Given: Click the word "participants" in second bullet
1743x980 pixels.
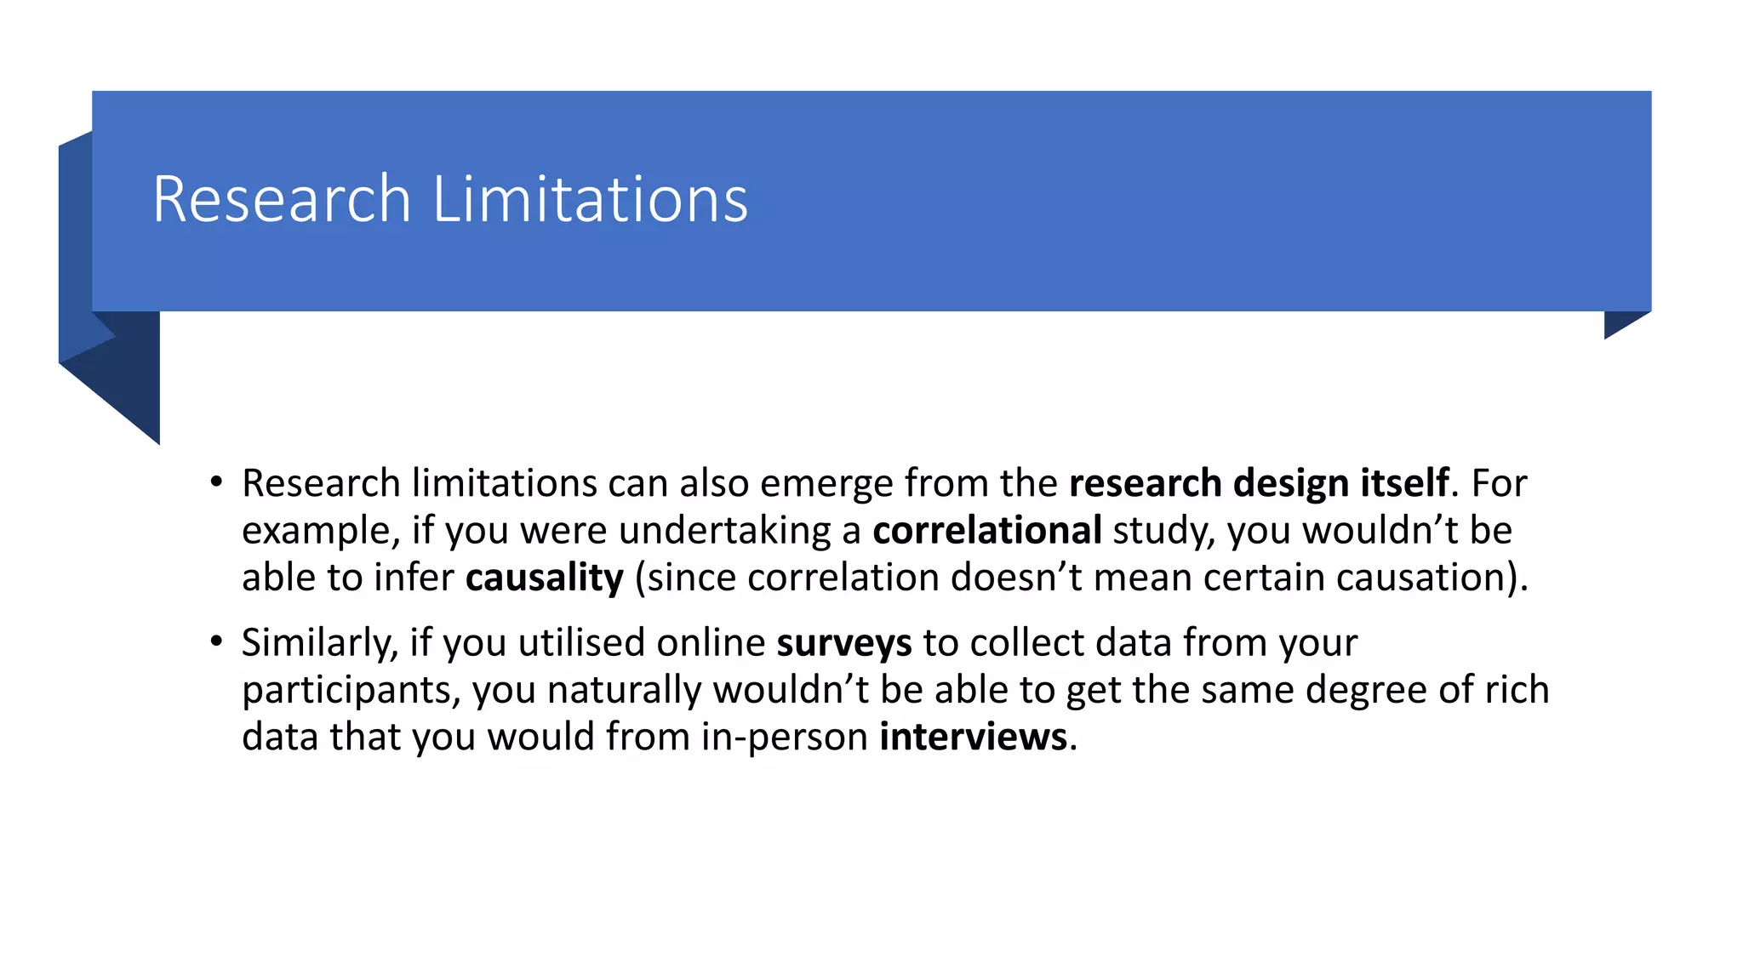Looking at the screenshot, I should click(x=351, y=690).
